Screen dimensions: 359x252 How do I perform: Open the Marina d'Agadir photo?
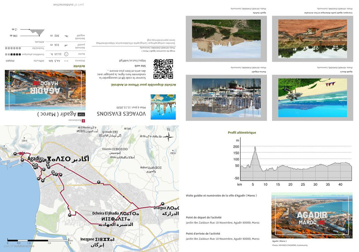(226, 98)
